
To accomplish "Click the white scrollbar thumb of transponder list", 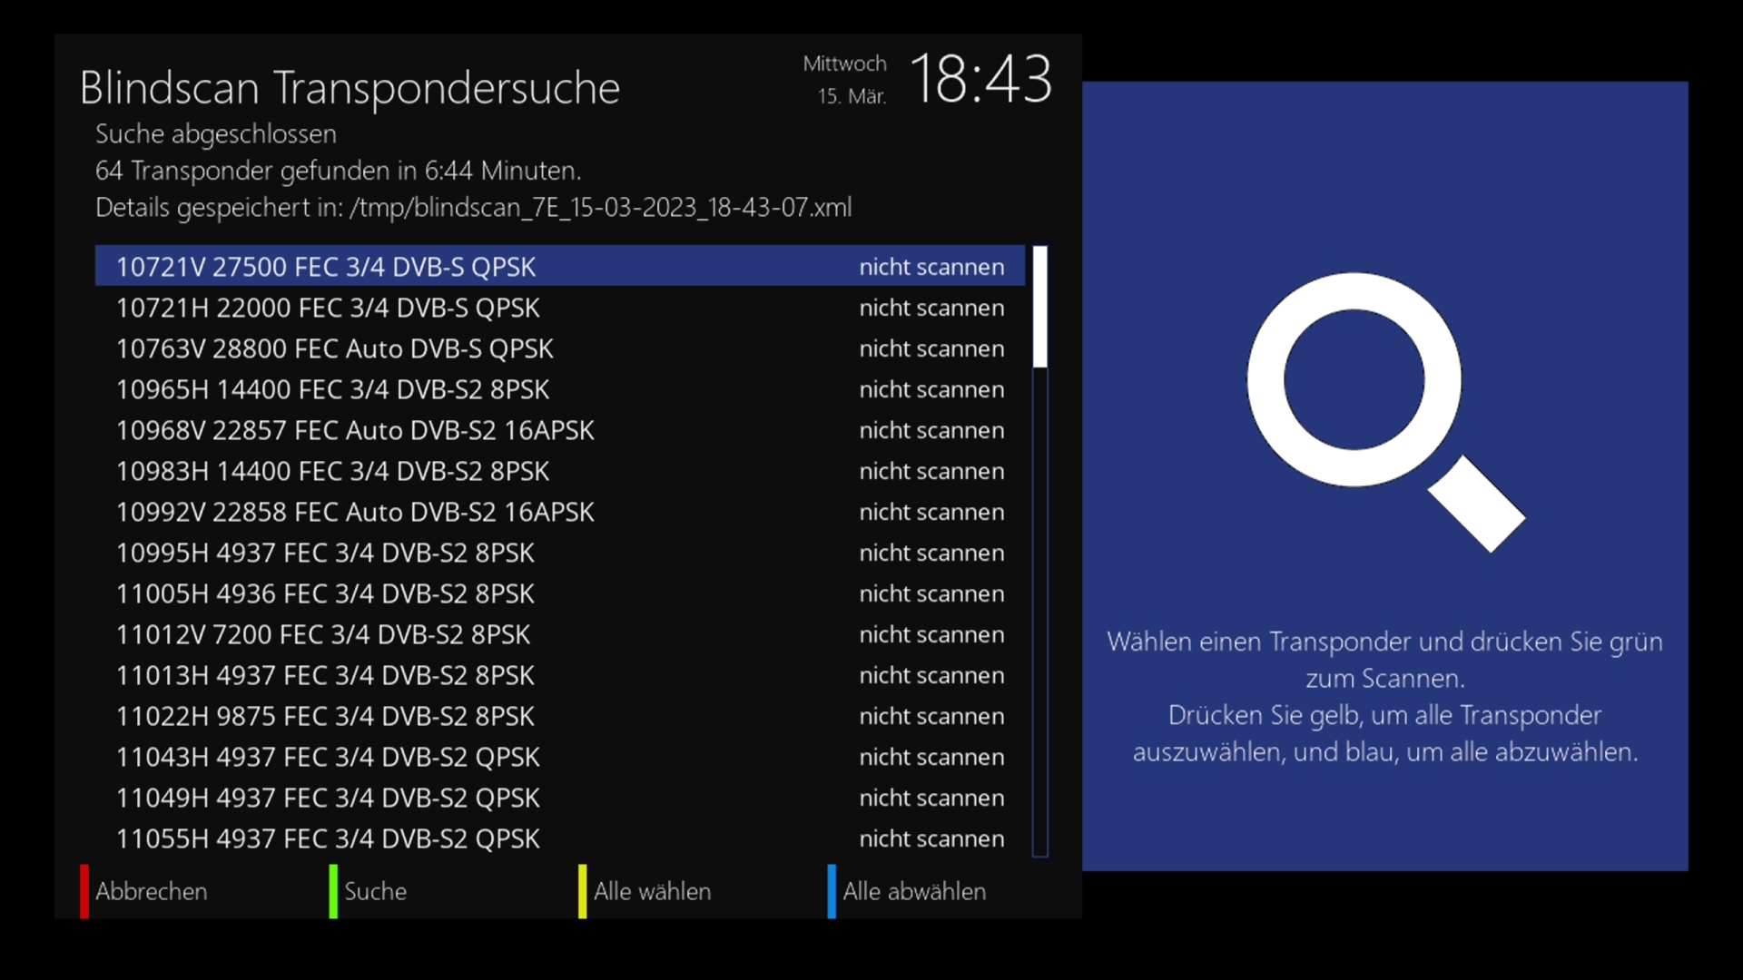I will pos(1040,307).
